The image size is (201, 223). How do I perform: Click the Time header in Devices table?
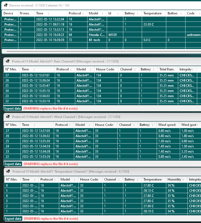[x=51, y=13]
